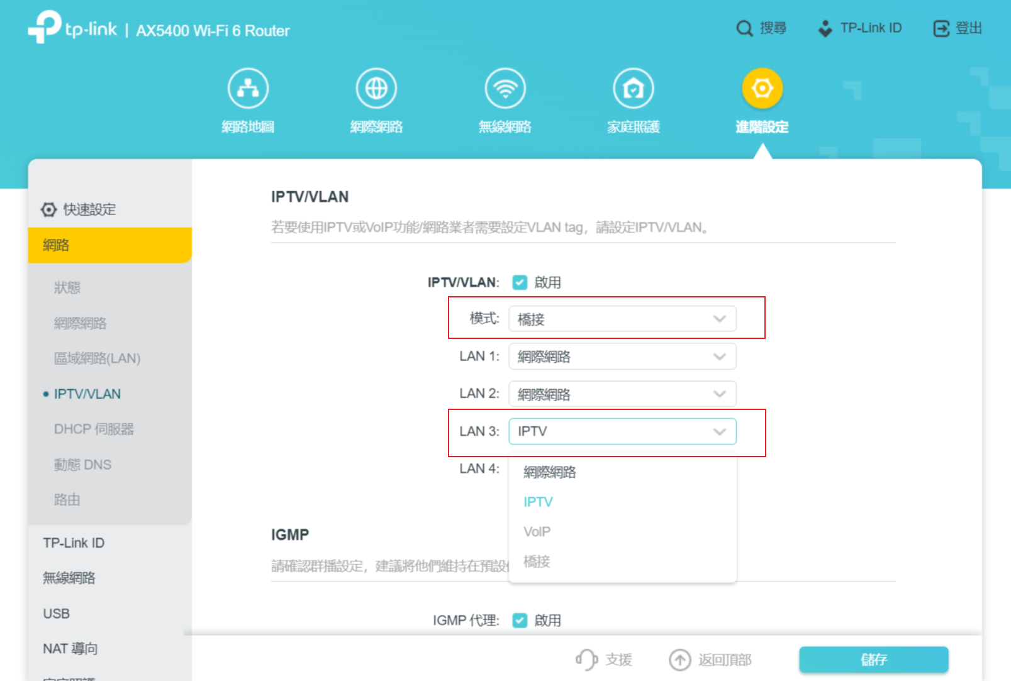Open search with the magnifier icon

pyautogui.click(x=744, y=28)
